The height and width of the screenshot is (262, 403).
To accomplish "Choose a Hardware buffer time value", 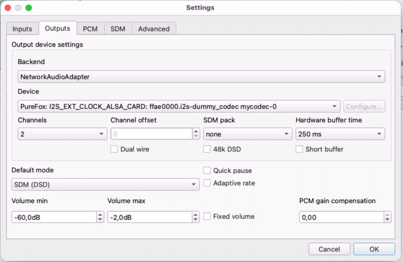I will point(340,134).
